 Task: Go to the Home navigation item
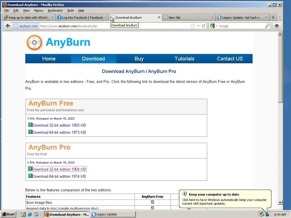coord(48,58)
